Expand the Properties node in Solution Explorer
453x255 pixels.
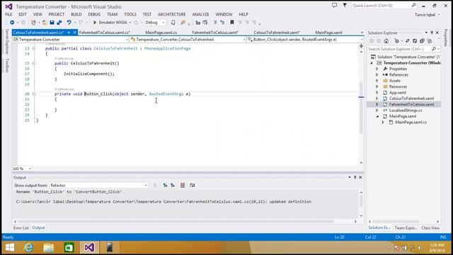(377, 69)
